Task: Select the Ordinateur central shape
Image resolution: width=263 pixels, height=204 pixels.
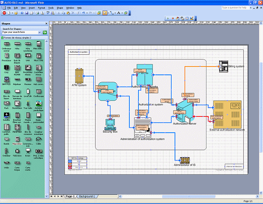Action: point(7,46)
